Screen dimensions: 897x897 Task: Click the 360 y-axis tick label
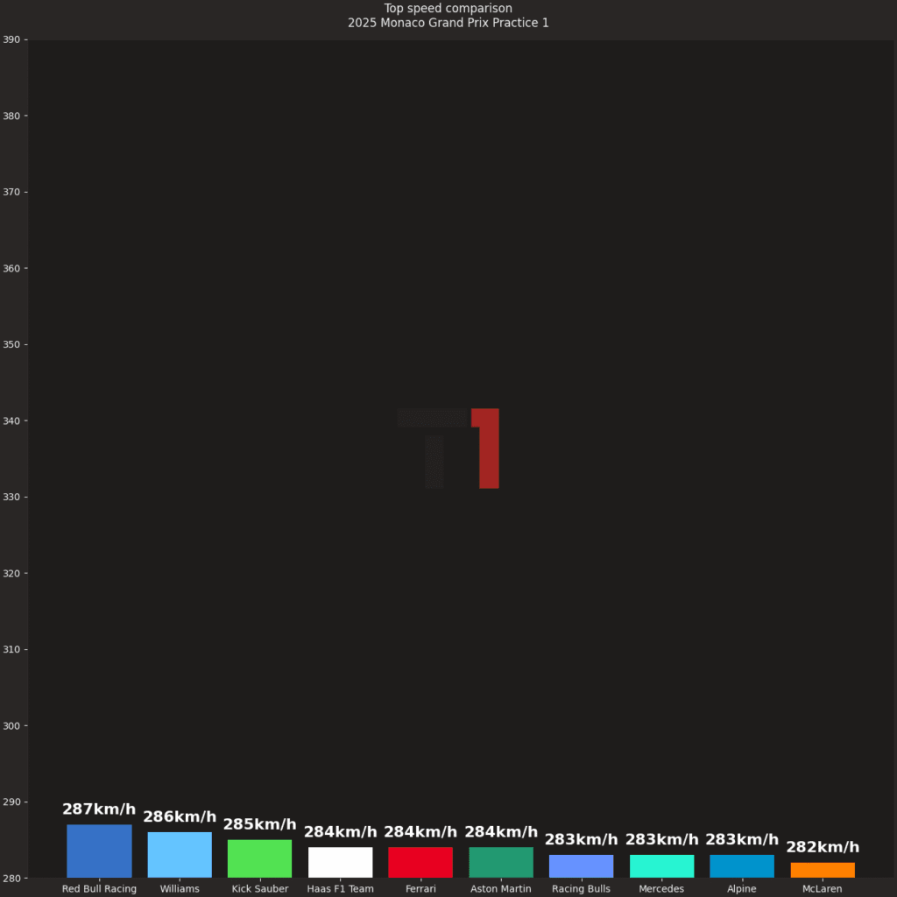click(x=11, y=268)
